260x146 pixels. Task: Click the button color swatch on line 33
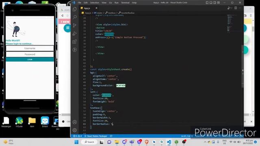[x=109, y=34]
